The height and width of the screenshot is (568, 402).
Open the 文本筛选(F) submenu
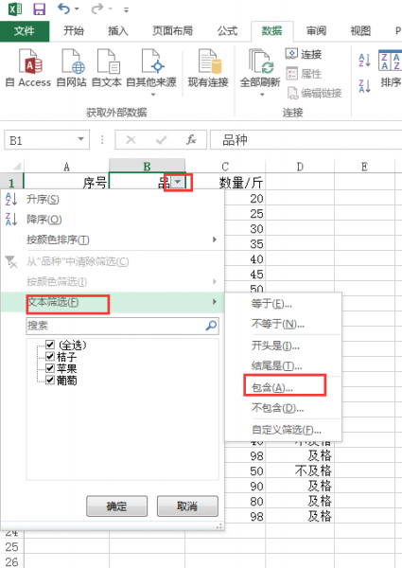coord(113,302)
